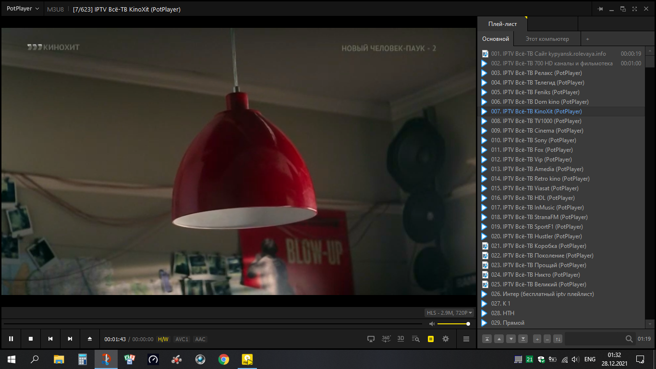
Task: Open the playlist sort button
Action: point(558,339)
